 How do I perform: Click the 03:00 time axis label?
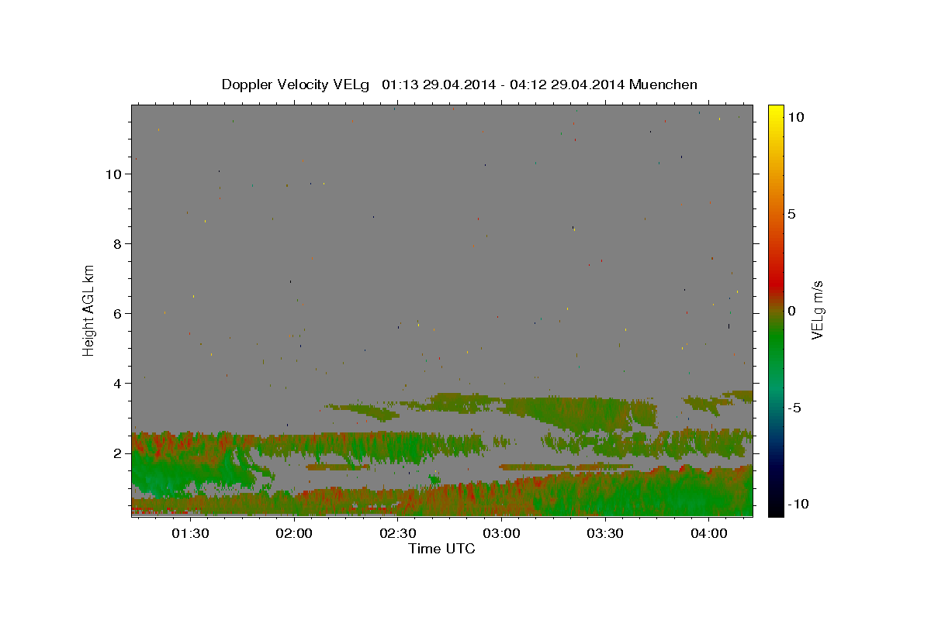502,534
